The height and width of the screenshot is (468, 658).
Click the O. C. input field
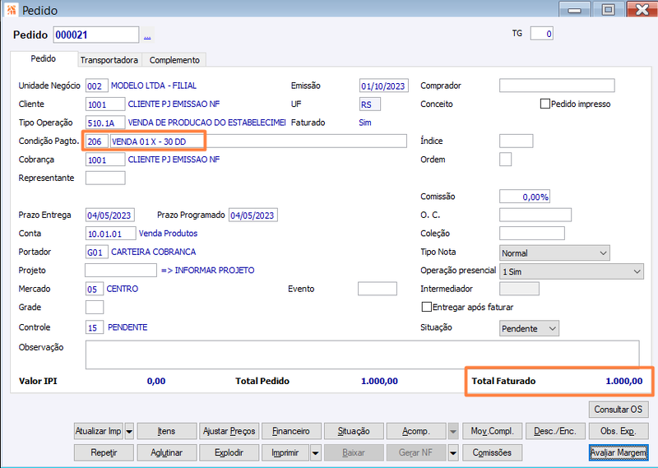tap(535, 215)
